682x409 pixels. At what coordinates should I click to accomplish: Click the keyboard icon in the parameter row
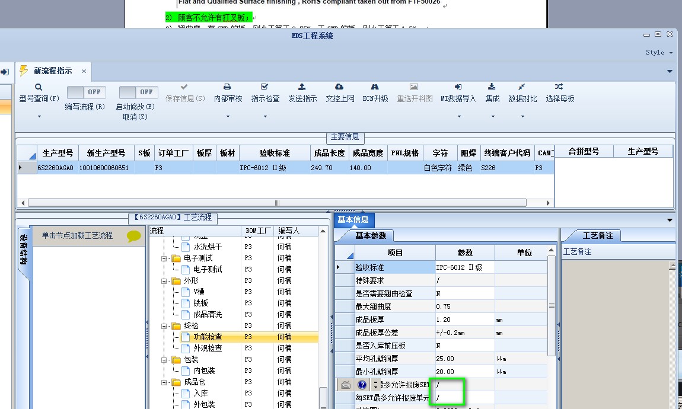pos(346,385)
